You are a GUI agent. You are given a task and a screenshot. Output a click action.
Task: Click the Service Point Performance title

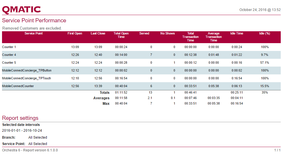34,21
